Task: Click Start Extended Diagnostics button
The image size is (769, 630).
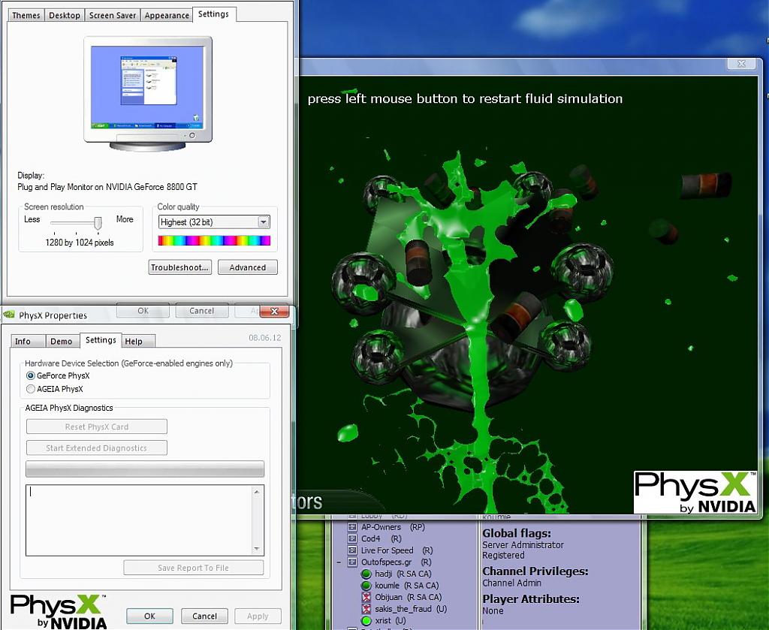Action: click(97, 448)
